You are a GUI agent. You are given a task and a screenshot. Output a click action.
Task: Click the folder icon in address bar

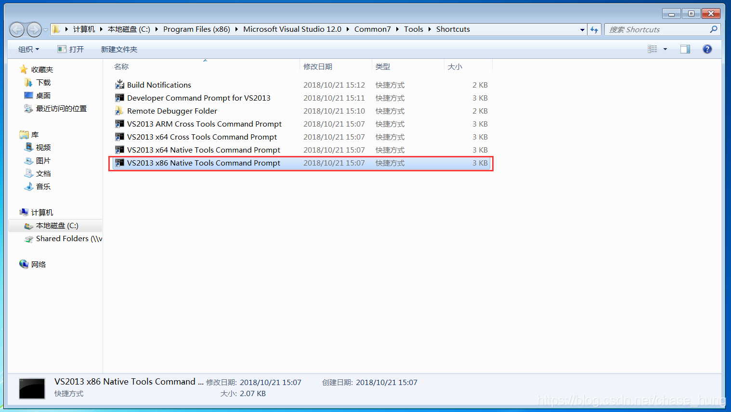coord(56,29)
